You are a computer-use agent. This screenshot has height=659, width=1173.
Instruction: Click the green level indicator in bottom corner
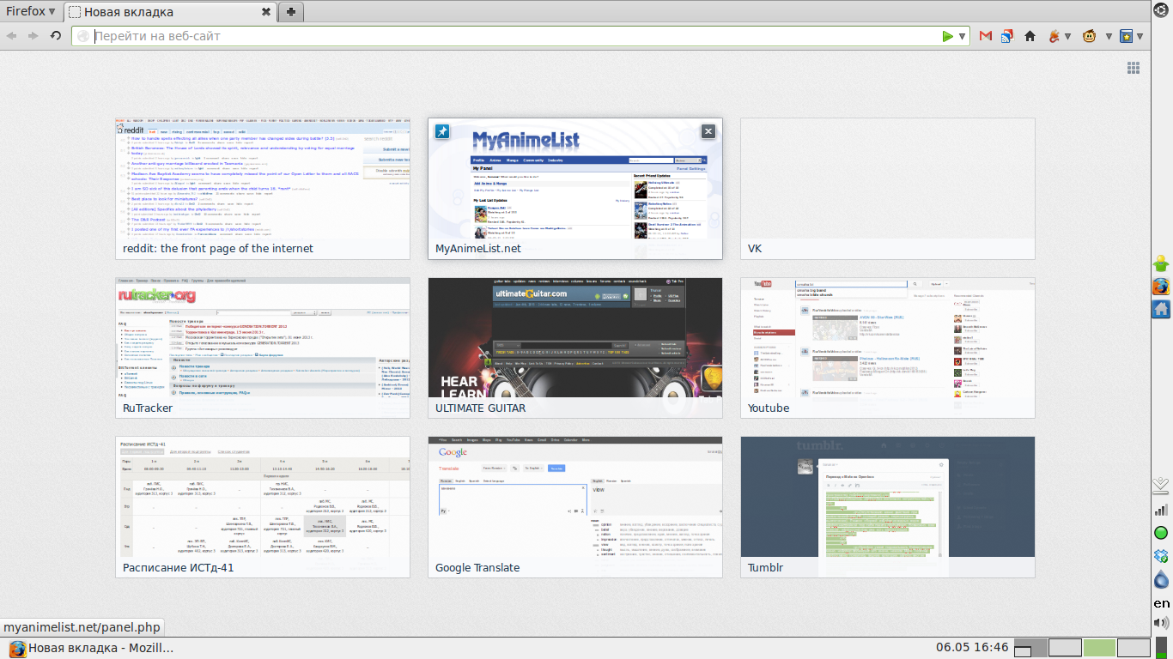[x=1161, y=647]
